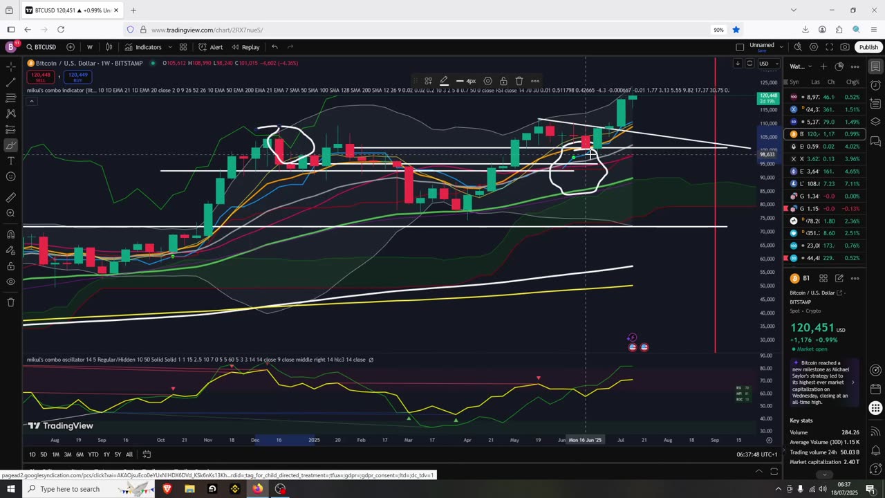Take a chart snapshot with camera icon
The height and width of the screenshot is (498, 885).
pyautogui.click(x=845, y=47)
